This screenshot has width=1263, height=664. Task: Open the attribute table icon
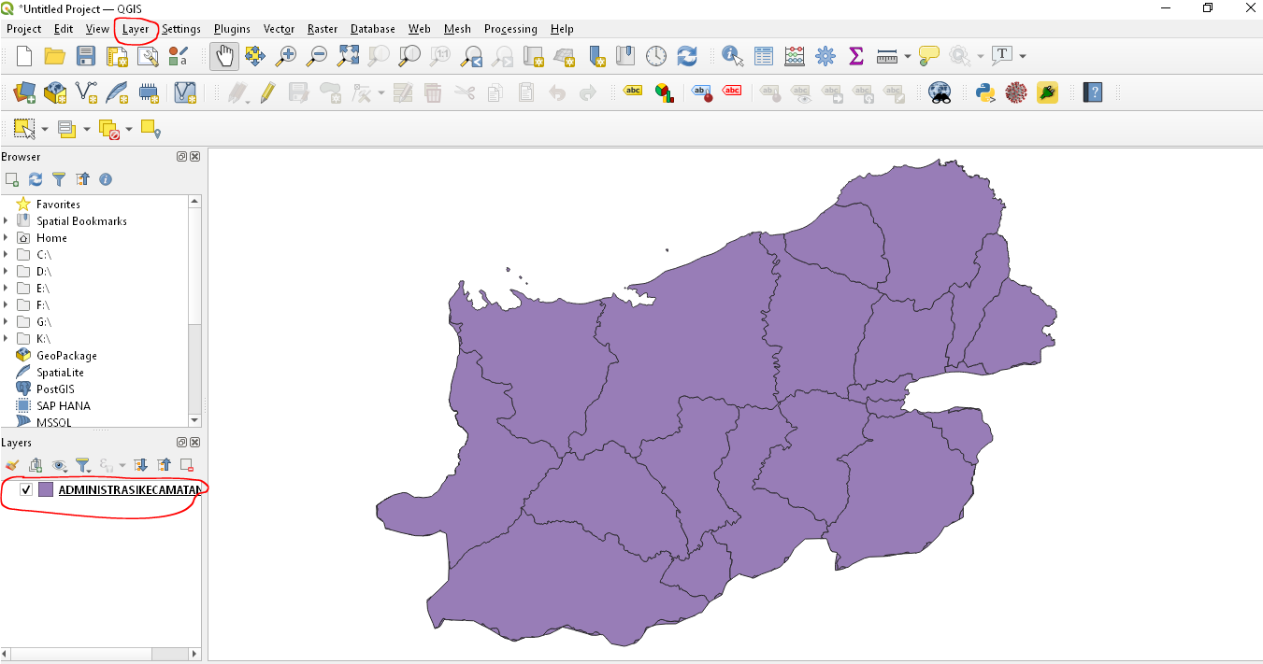coord(764,56)
